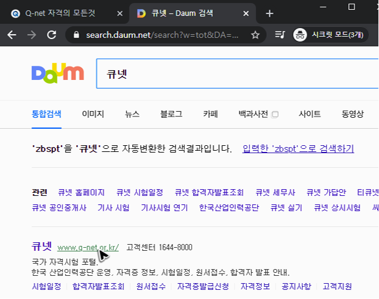This screenshot has height=299, width=379.
Task: Click related search 큐넷 가답안
Action: click(326, 192)
